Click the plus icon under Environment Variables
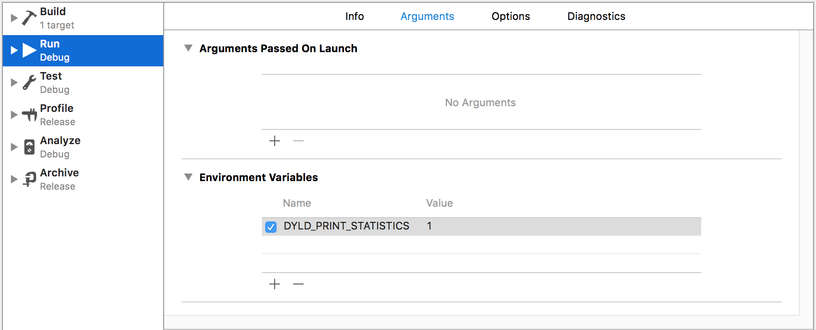 274,284
